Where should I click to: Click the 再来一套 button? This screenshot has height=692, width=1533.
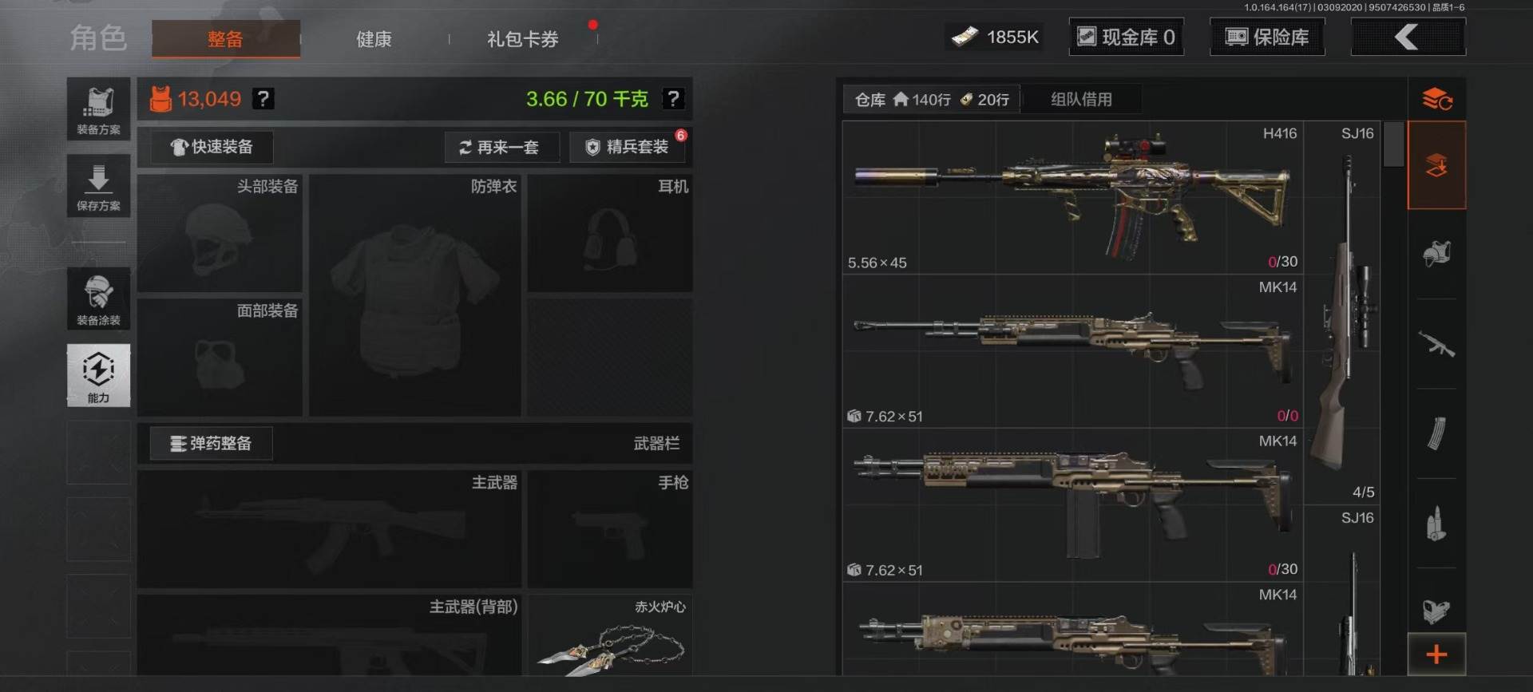point(501,147)
